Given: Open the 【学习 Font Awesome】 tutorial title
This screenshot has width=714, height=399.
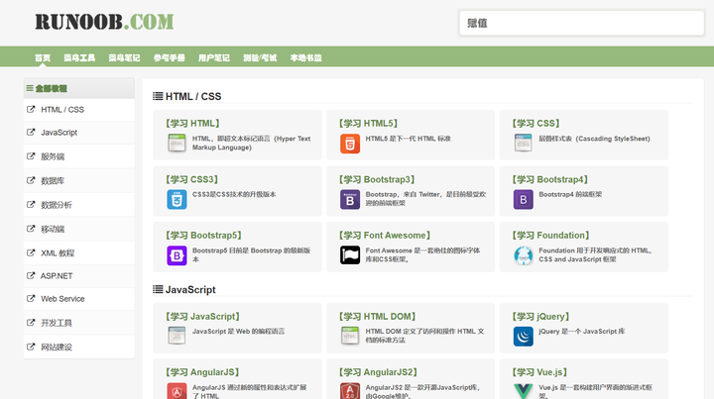Looking at the screenshot, I should click(385, 236).
